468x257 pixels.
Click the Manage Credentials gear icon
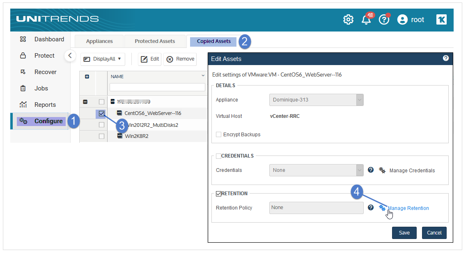(x=382, y=170)
